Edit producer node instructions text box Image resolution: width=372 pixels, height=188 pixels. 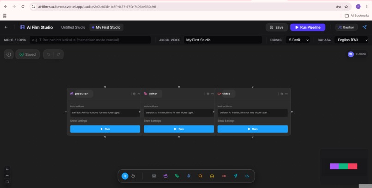(105, 113)
